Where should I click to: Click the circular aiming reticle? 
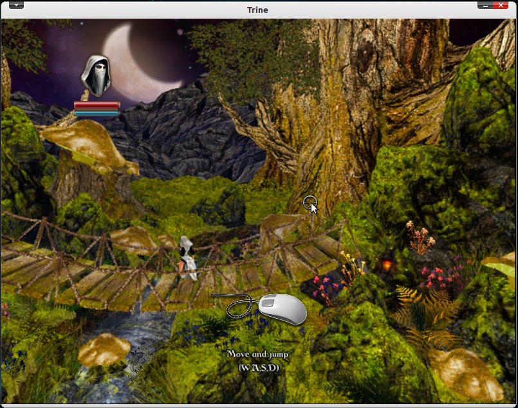coord(310,203)
